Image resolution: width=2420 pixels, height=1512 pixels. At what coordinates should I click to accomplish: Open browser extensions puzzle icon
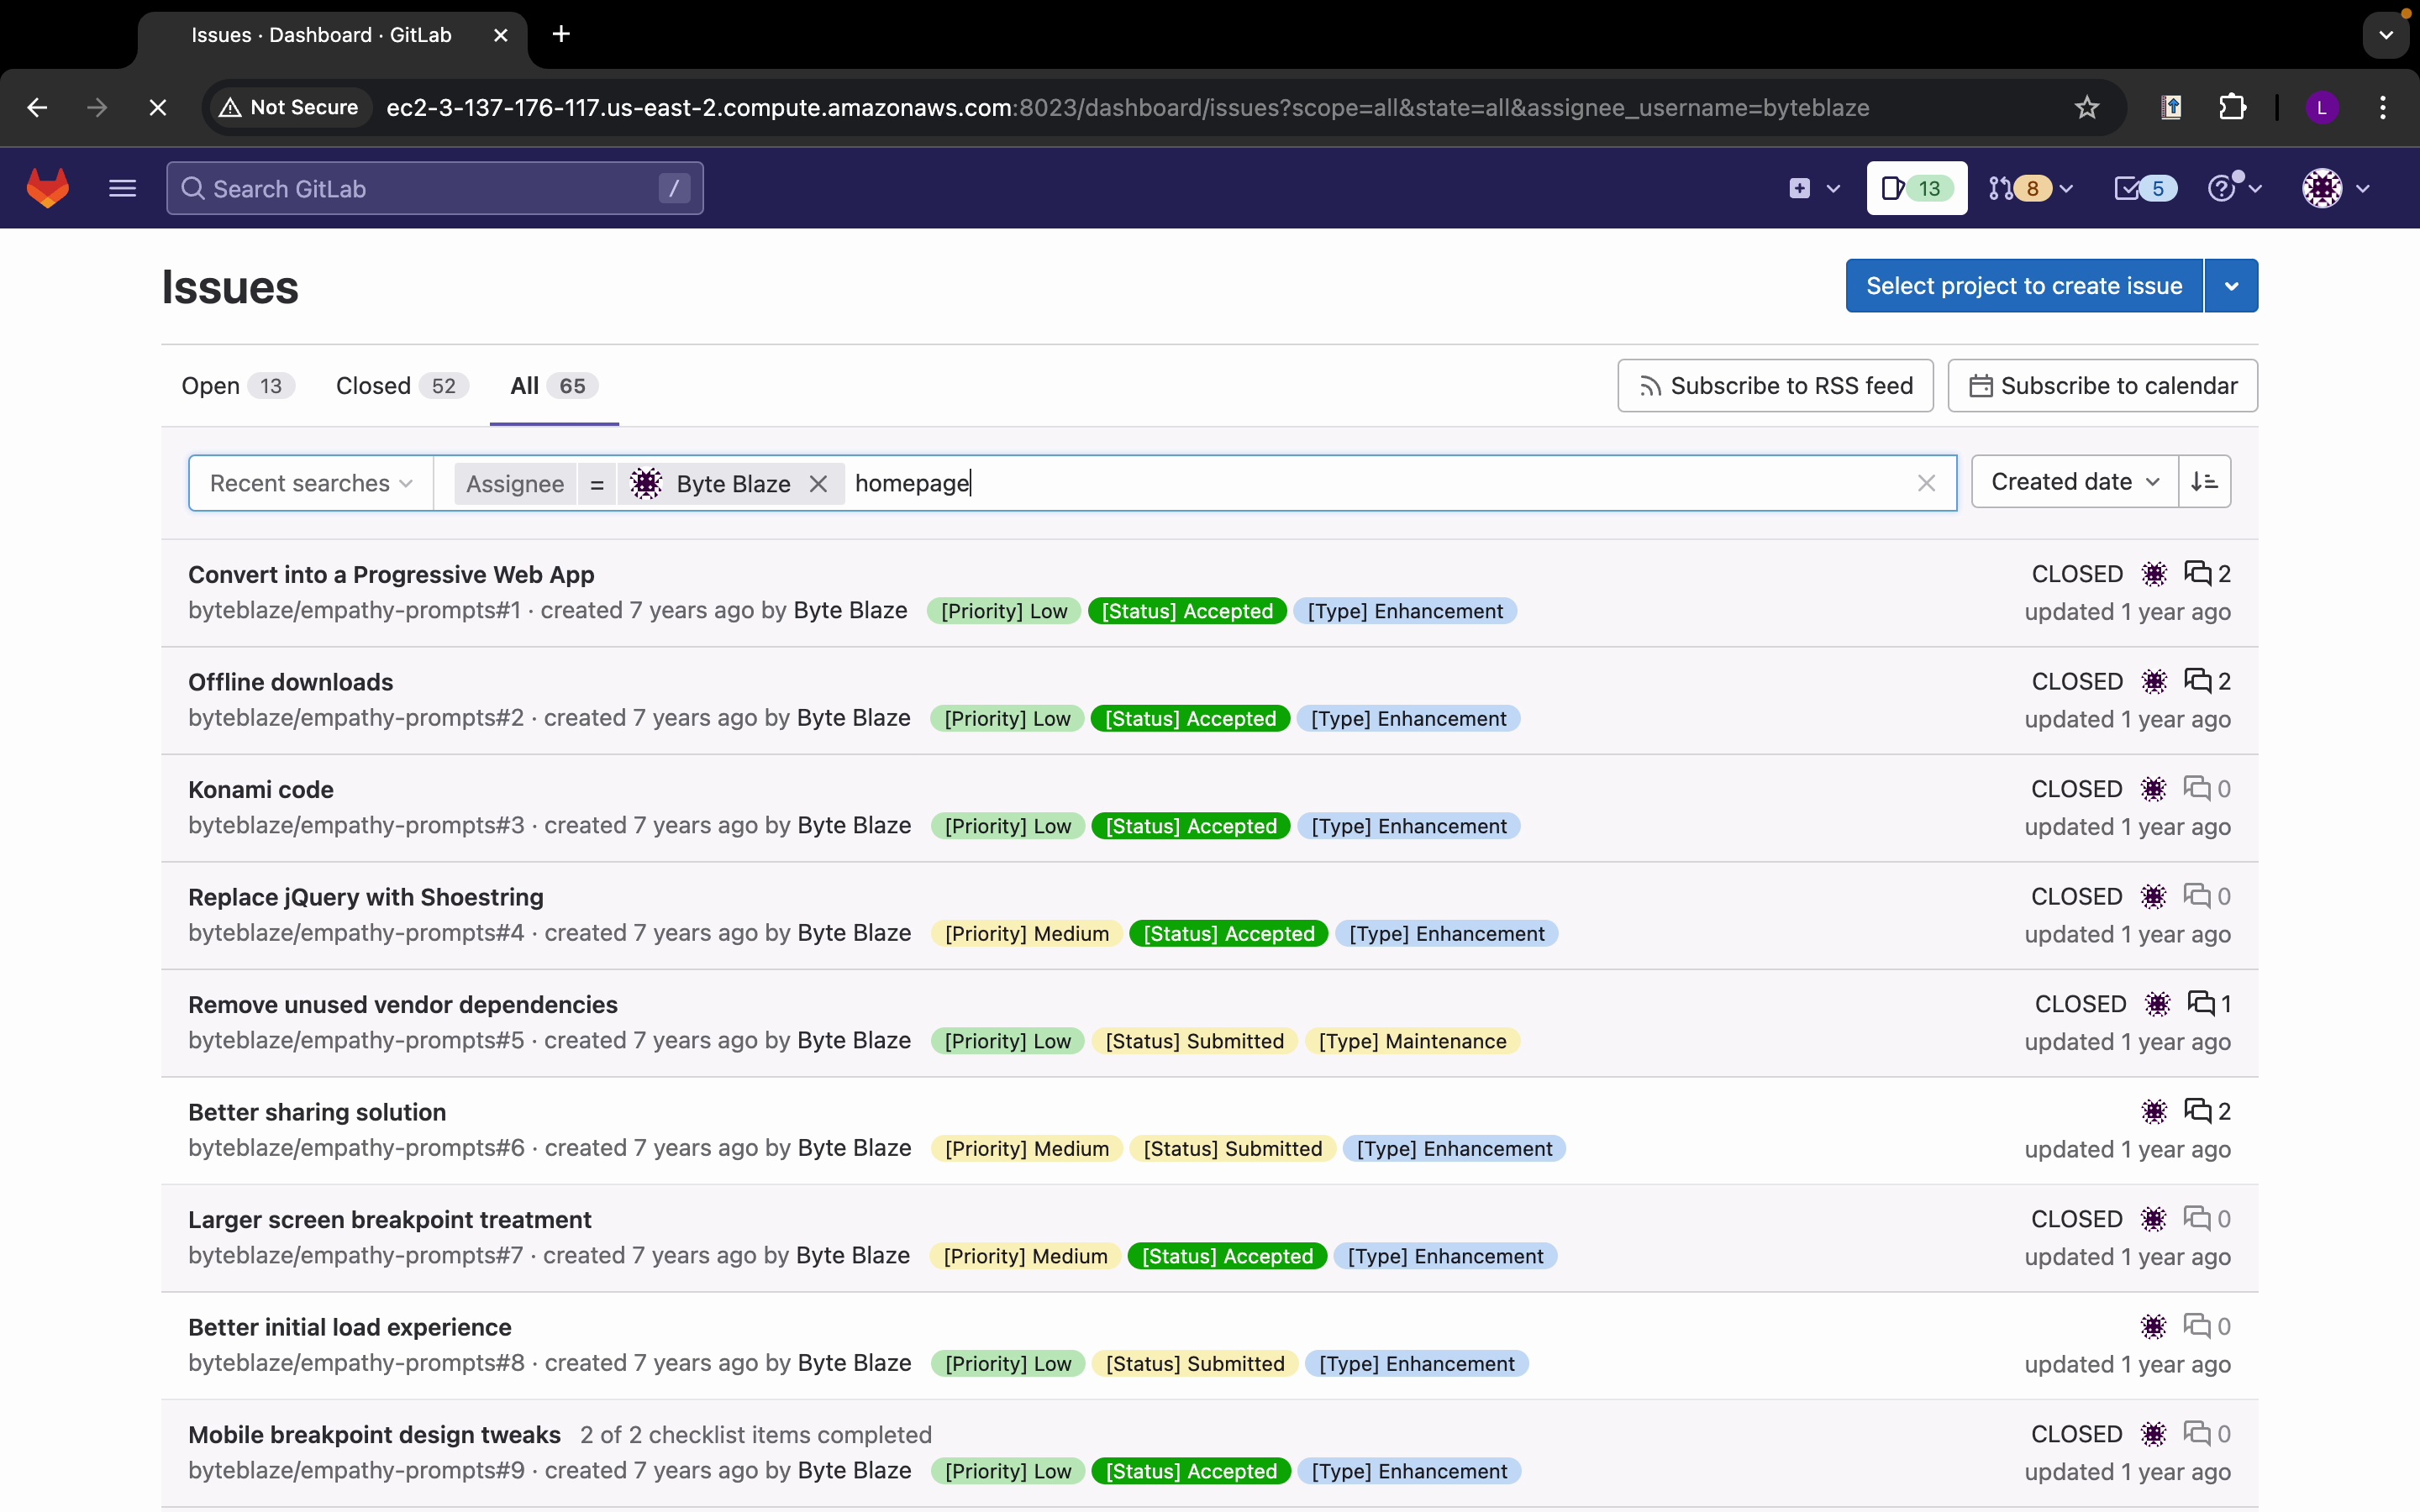pyautogui.click(x=2232, y=107)
